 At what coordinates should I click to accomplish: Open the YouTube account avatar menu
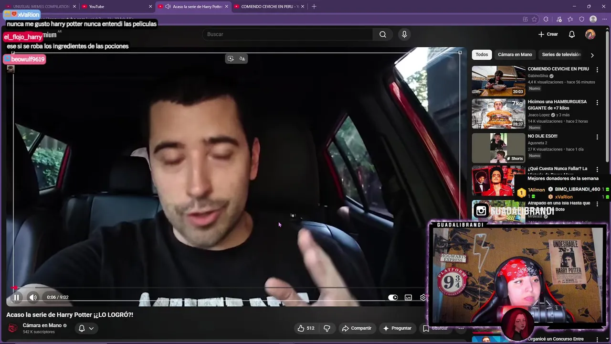[590, 34]
